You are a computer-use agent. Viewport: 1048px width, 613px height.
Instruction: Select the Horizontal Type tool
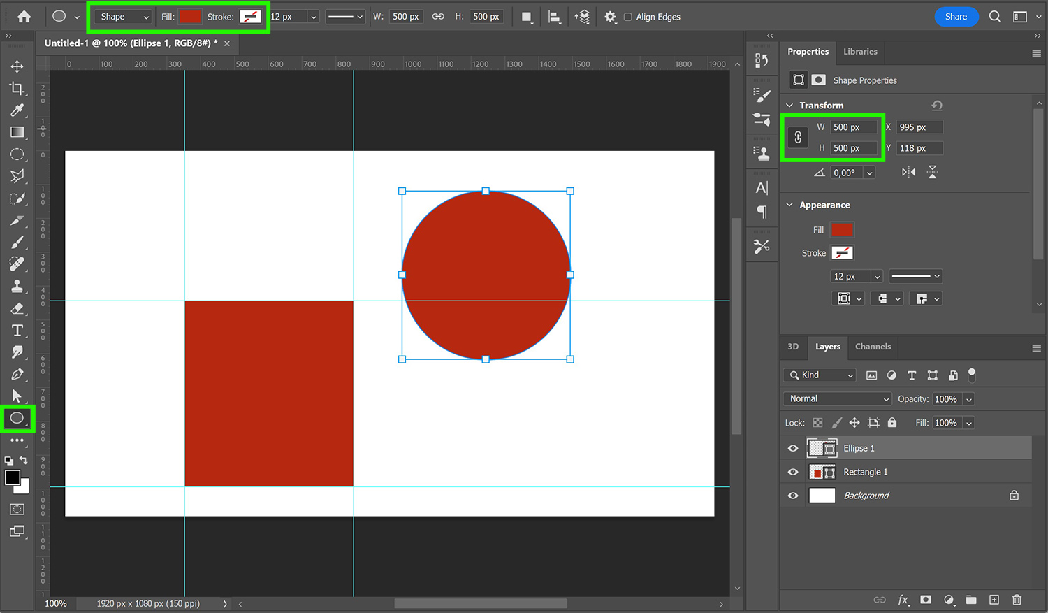(x=17, y=330)
